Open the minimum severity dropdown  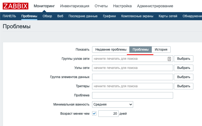[113, 104]
